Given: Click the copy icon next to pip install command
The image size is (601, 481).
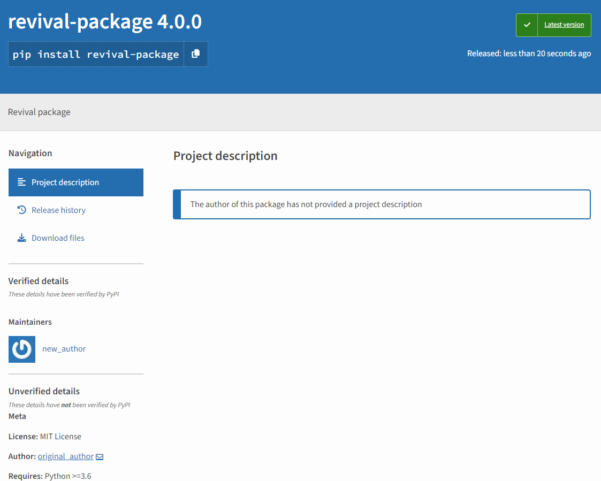Looking at the screenshot, I should (x=196, y=54).
